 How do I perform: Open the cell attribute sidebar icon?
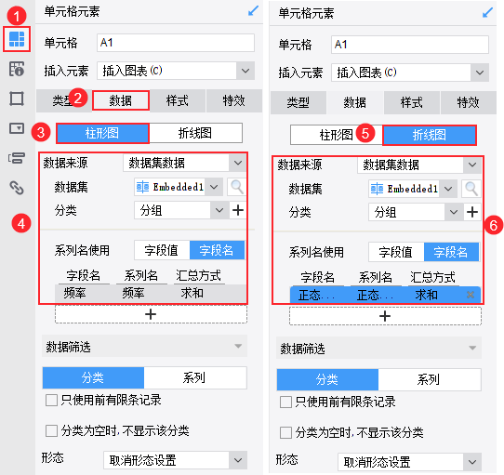tap(17, 69)
